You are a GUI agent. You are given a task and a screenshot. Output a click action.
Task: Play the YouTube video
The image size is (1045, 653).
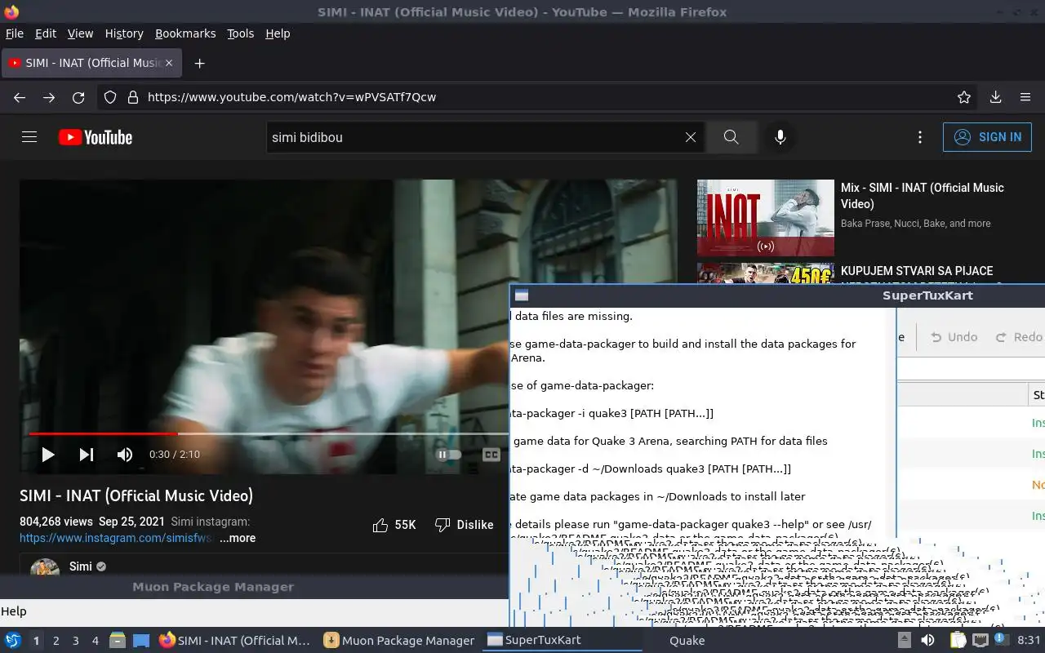(48, 455)
